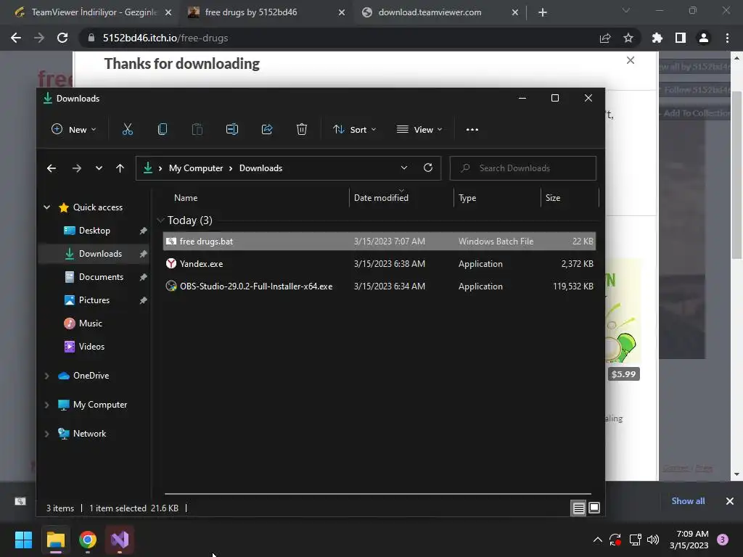The height and width of the screenshot is (557, 743).
Task: Click the share page icon in address bar
Action: click(605, 38)
